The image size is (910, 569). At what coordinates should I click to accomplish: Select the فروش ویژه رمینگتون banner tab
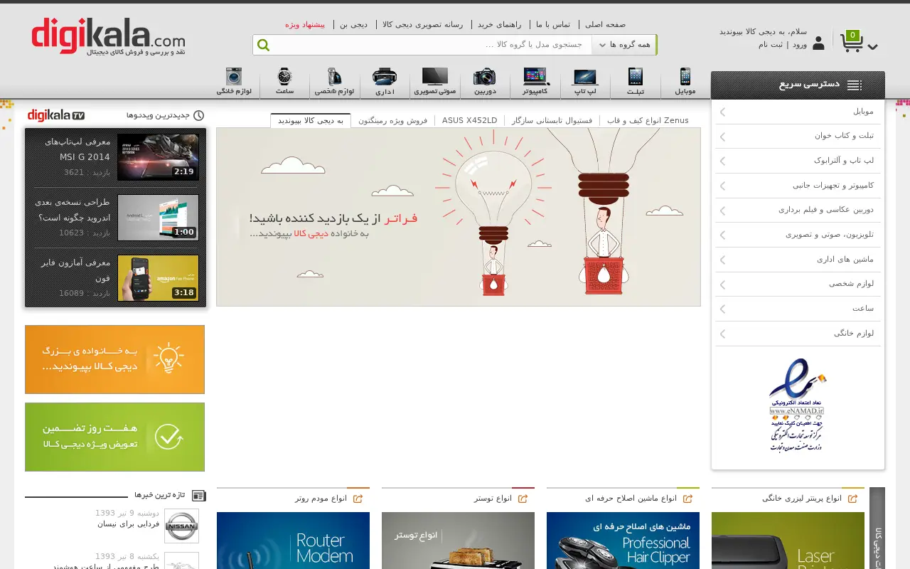click(x=392, y=120)
